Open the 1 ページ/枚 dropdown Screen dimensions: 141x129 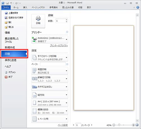tap(50, 119)
